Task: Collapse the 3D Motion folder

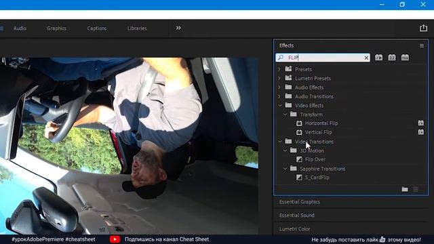Action: click(285, 150)
